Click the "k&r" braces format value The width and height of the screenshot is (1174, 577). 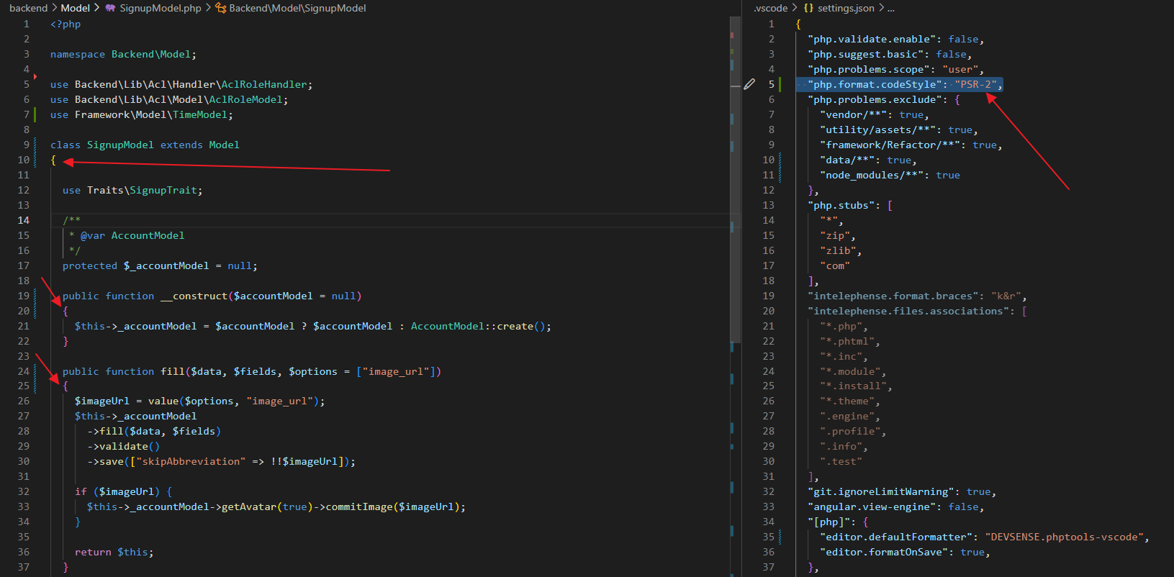click(x=1006, y=296)
